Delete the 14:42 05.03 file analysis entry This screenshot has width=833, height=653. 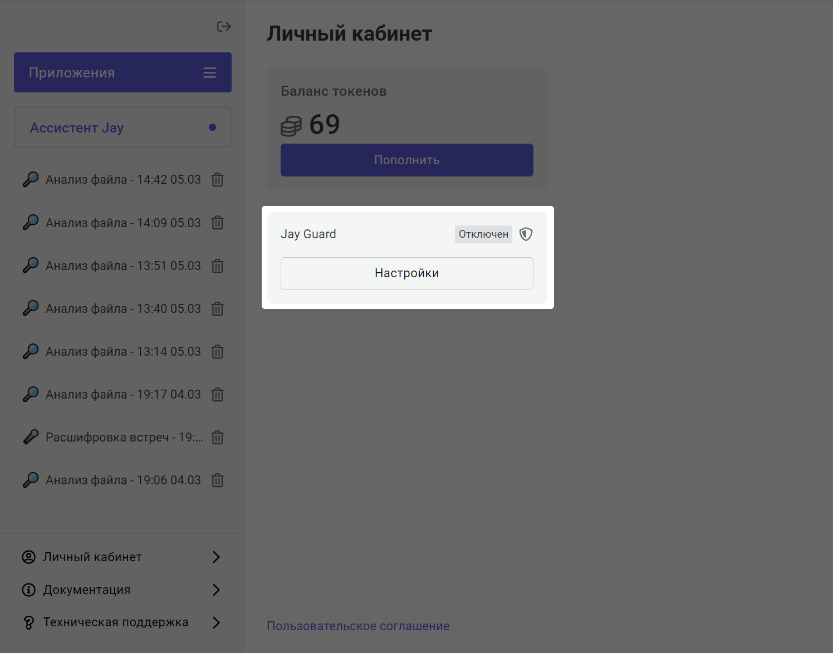(218, 180)
